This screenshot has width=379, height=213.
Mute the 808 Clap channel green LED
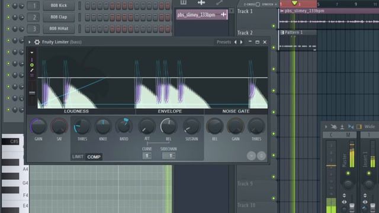tap(8, 17)
